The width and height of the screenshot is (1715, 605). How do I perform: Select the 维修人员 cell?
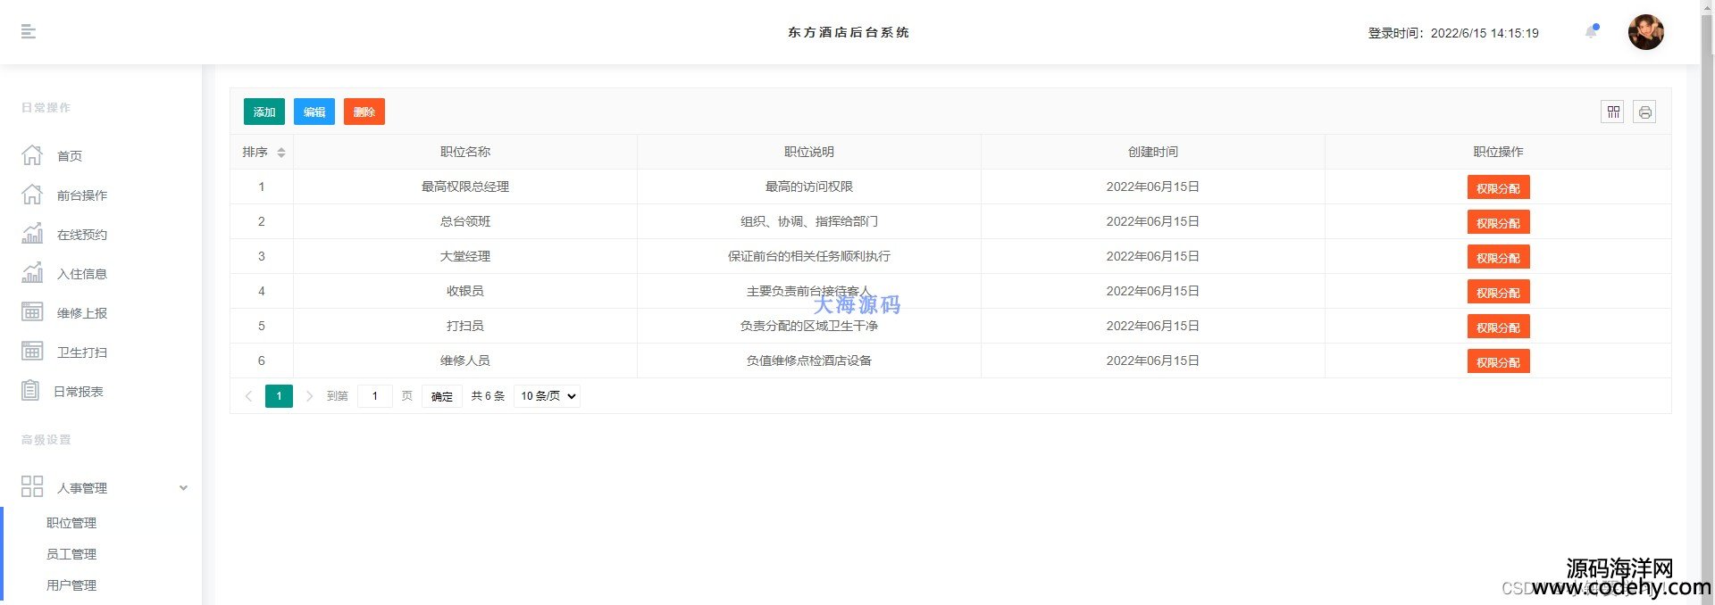(x=465, y=361)
